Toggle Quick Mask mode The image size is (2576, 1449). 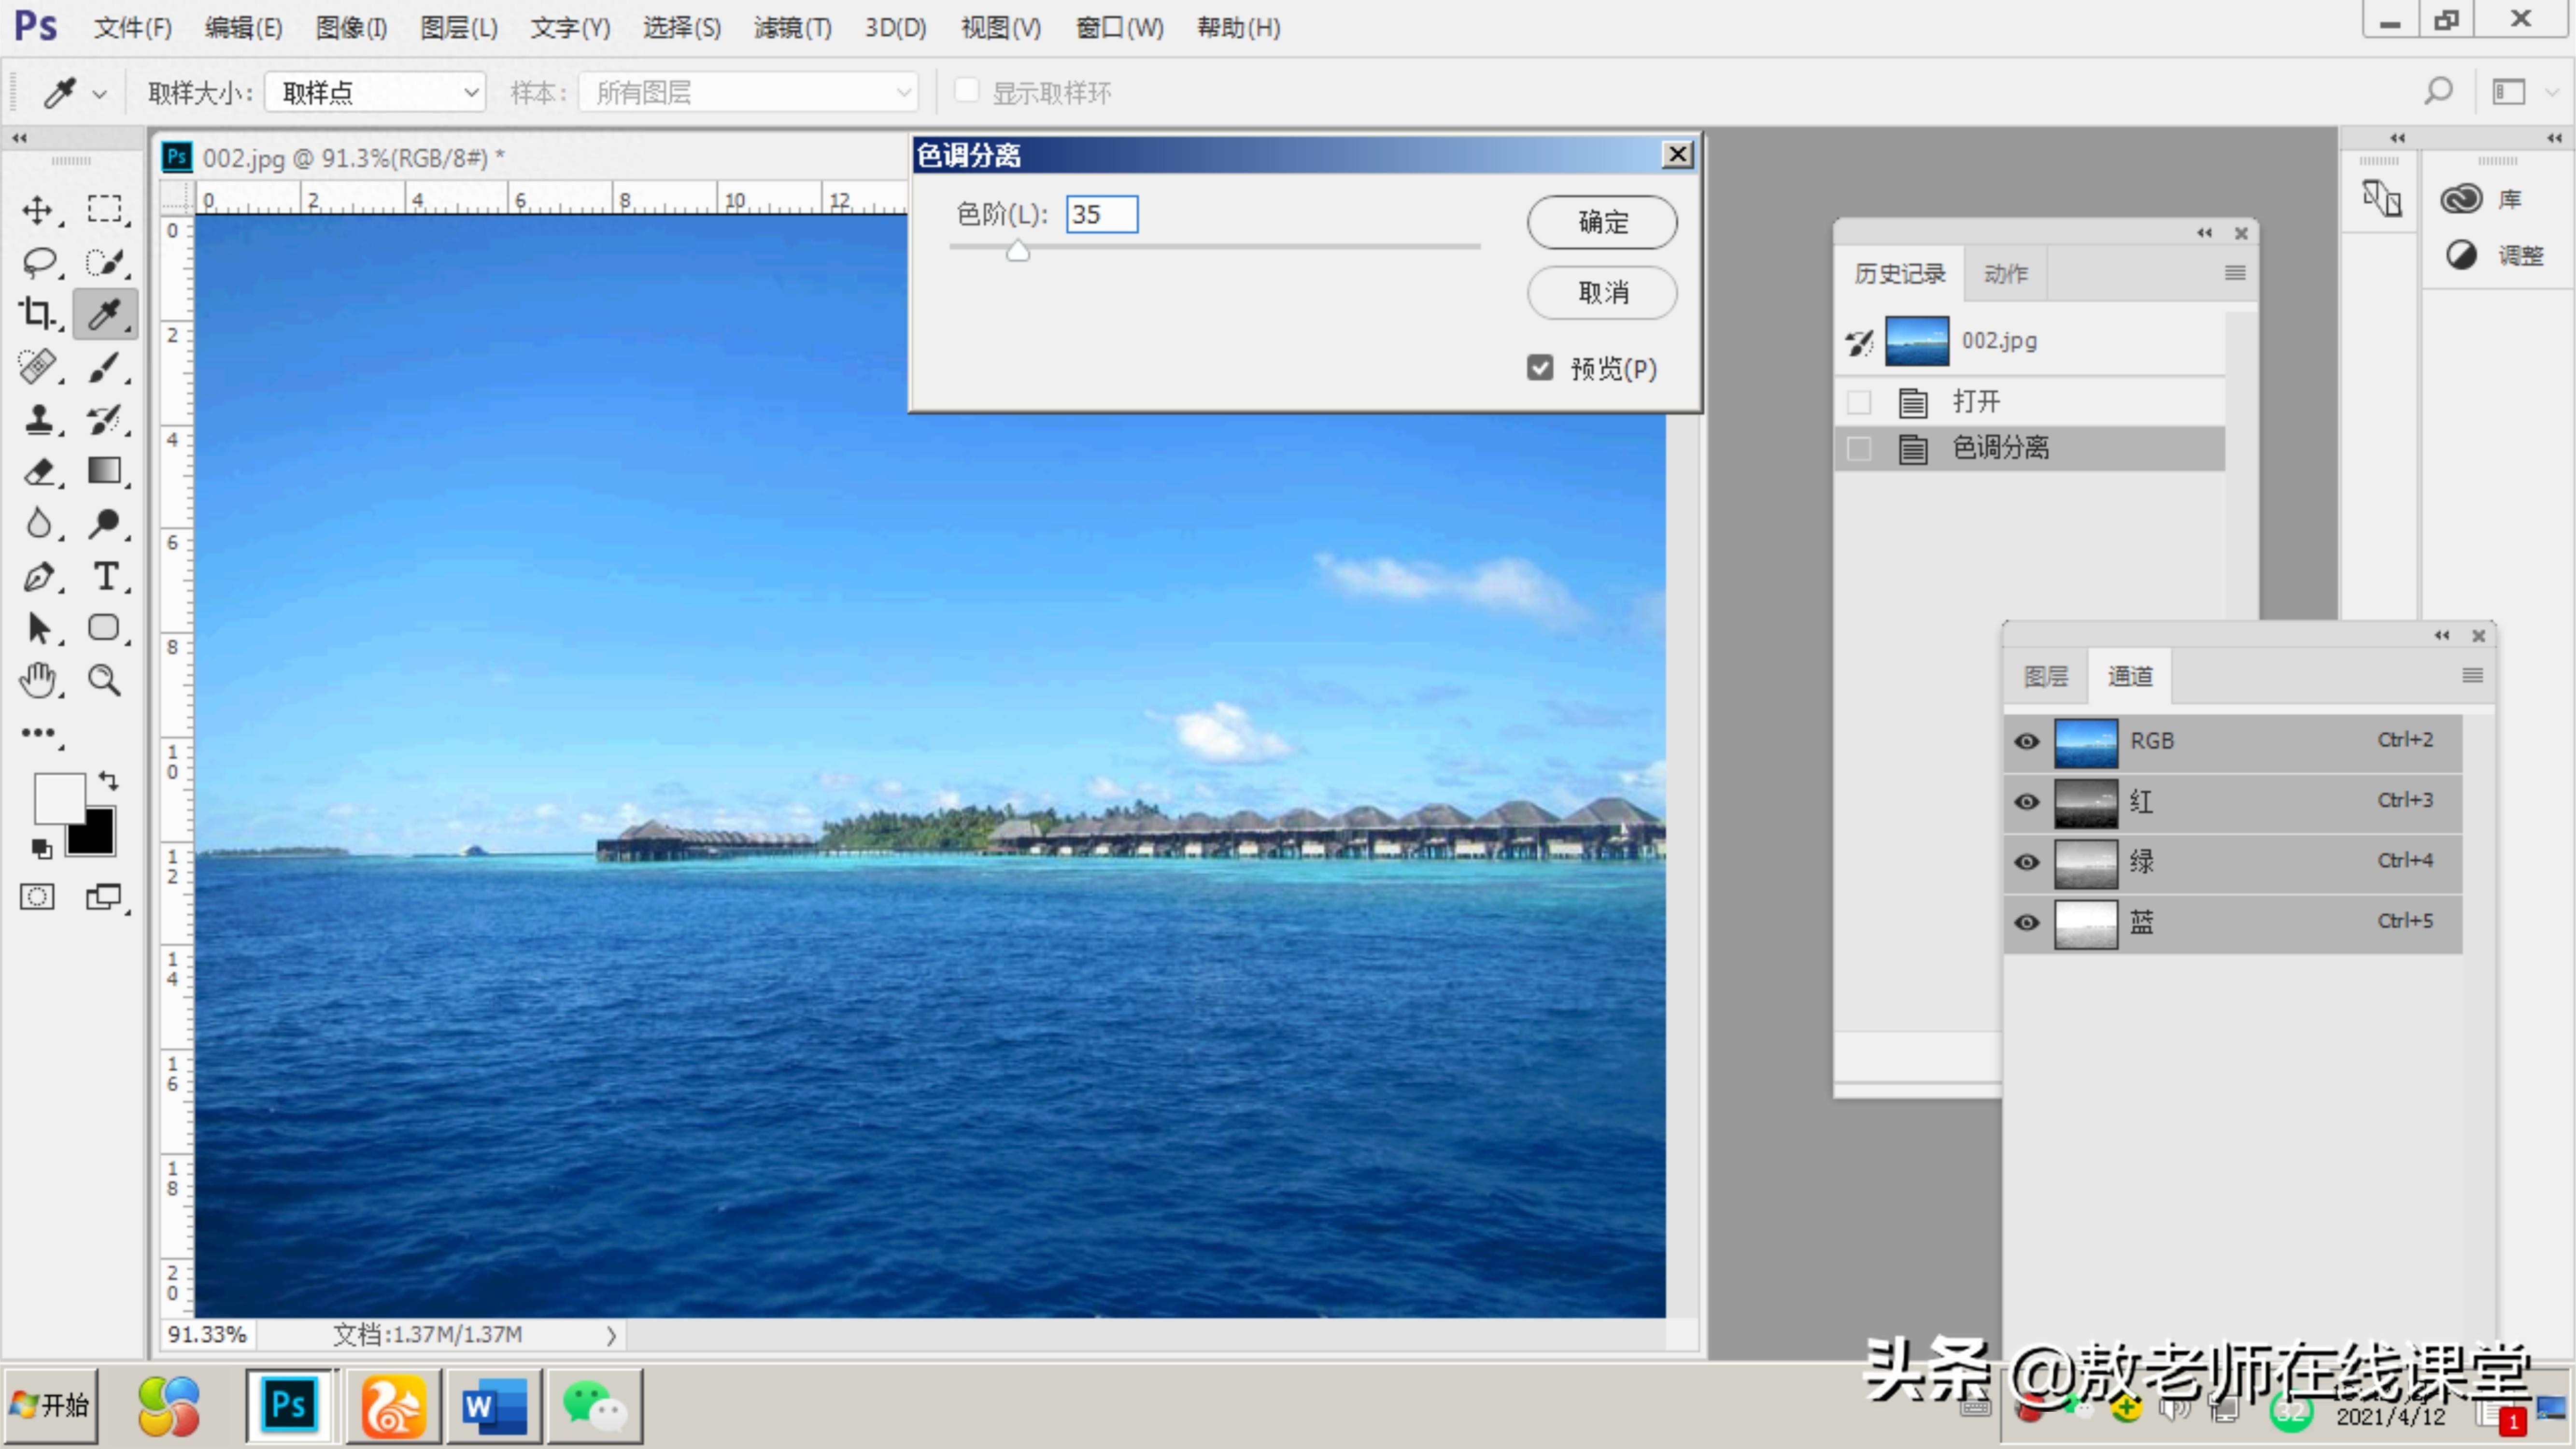(x=37, y=897)
